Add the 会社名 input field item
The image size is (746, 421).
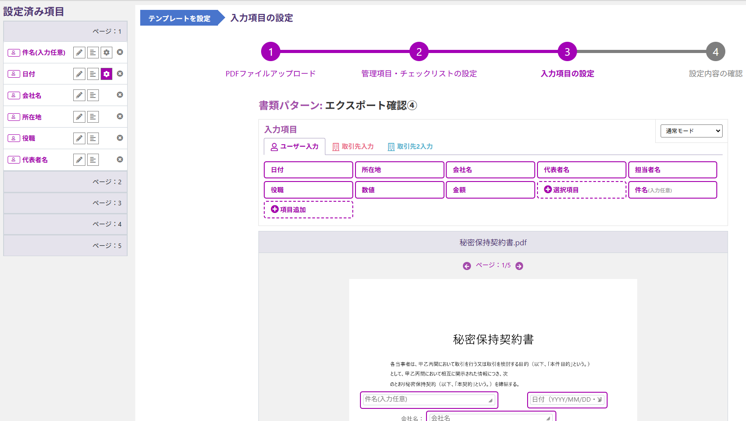(490, 170)
